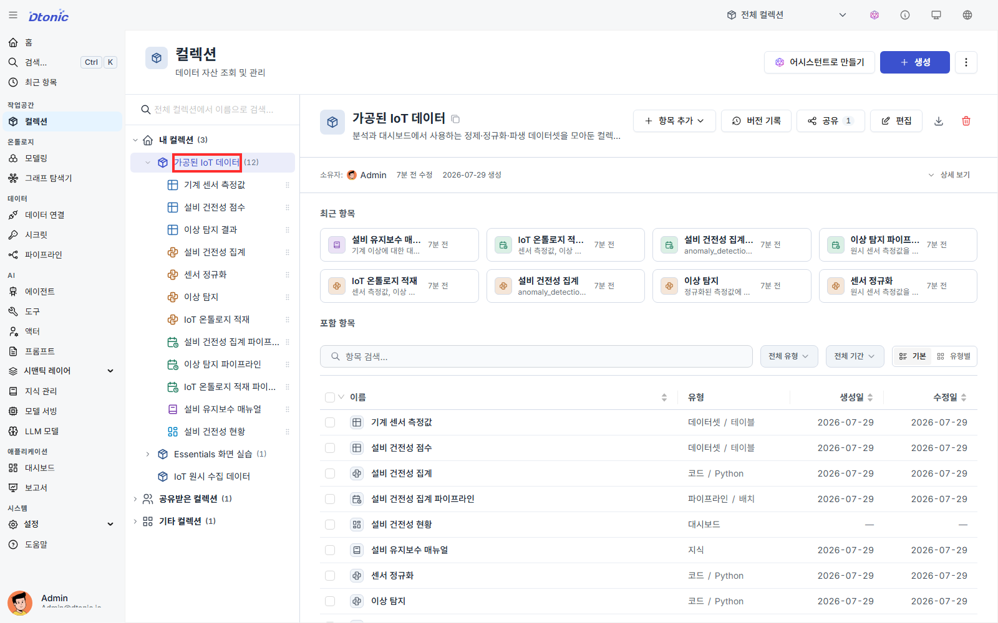This screenshot has height=623, width=998.
Task: Open Dashboards in sidebar
Action: click(61, 468)
